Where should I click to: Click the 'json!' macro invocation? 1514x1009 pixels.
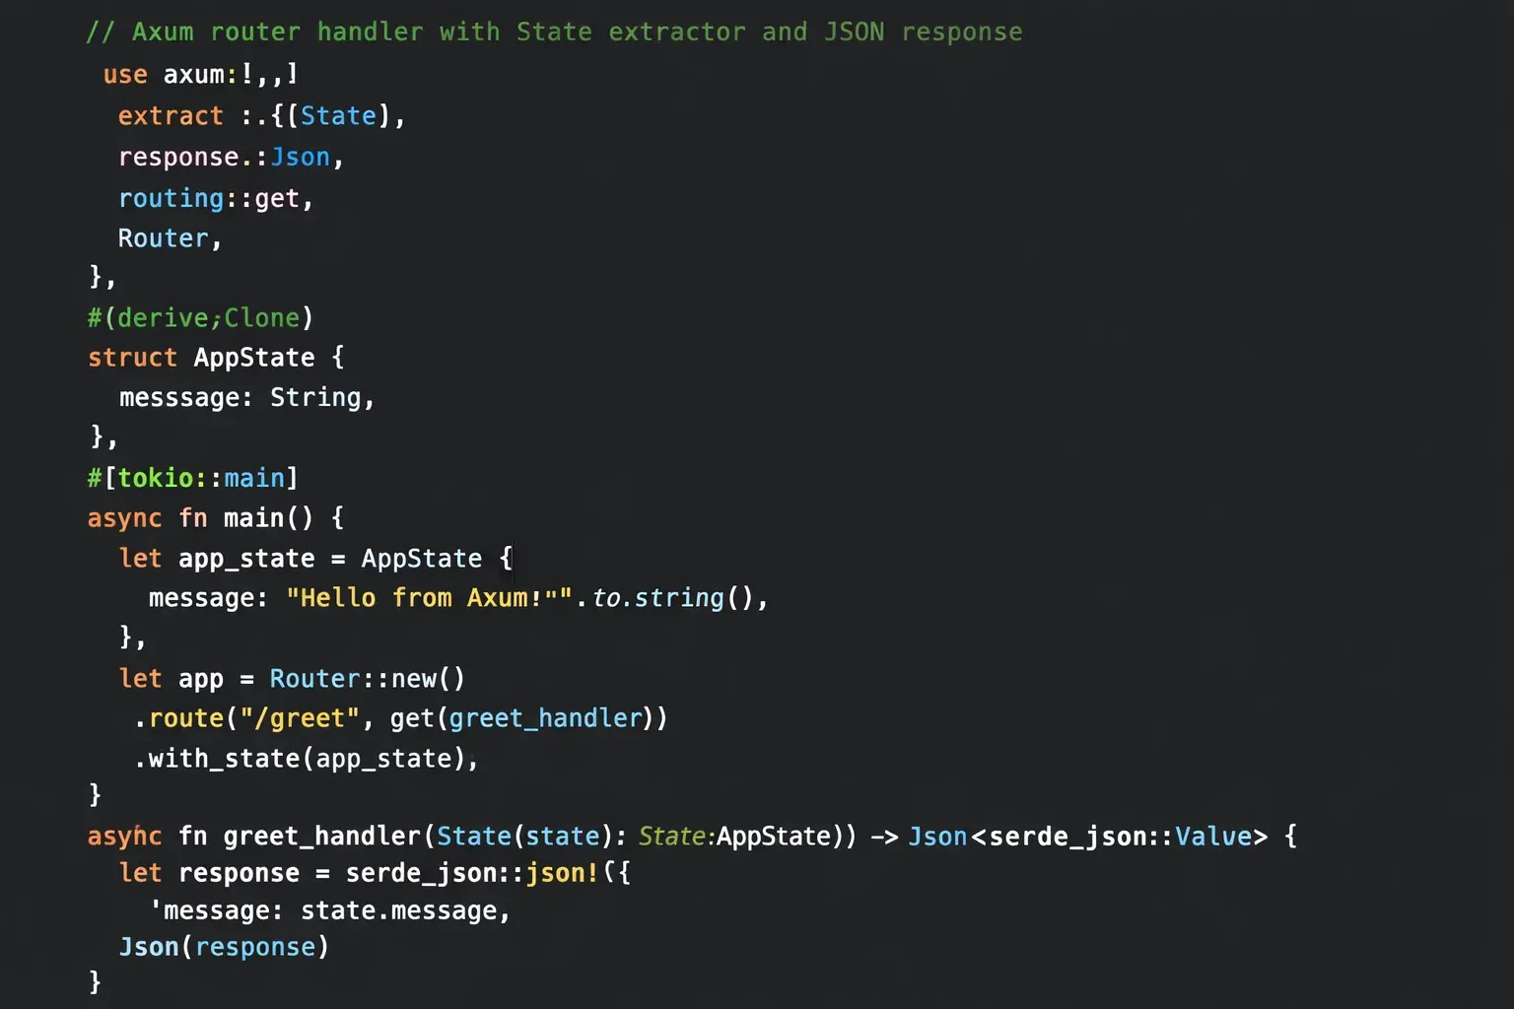click(562, 873)
